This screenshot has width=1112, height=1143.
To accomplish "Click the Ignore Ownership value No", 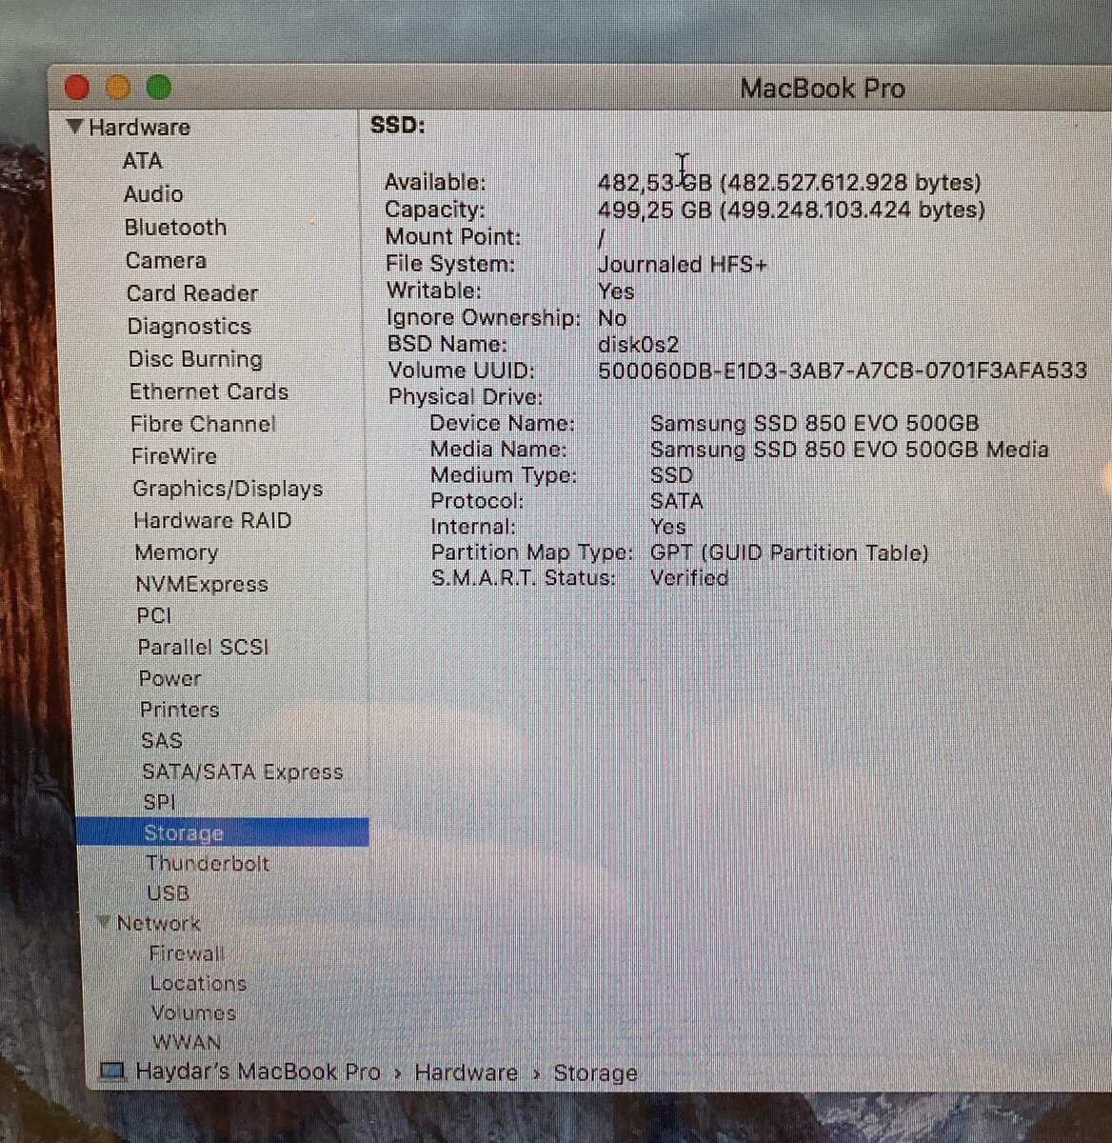I will (x=612, y=318).
